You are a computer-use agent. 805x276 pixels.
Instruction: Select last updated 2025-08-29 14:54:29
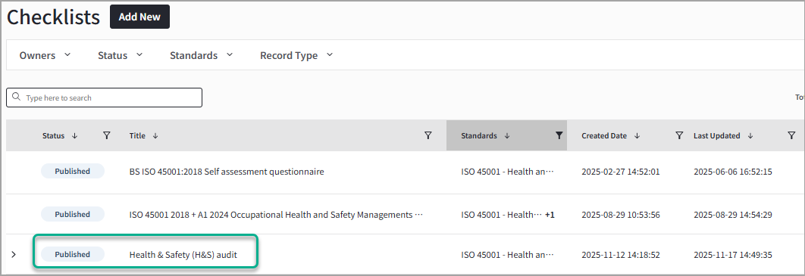[733, 215]
